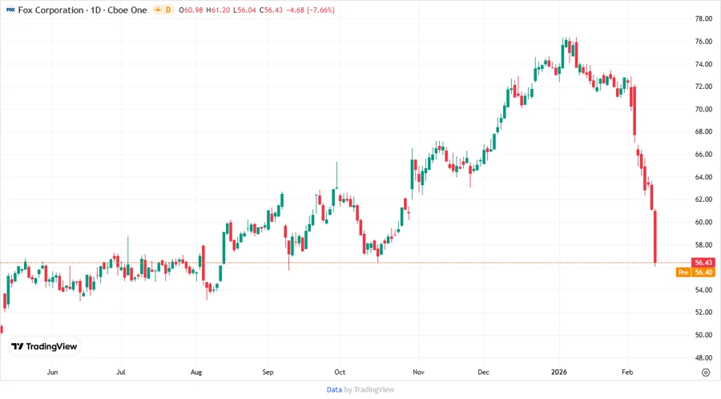Viewport: 721px width, 399px height.
Task: Click the 66.00 price axis label
Action: [703, 154]
